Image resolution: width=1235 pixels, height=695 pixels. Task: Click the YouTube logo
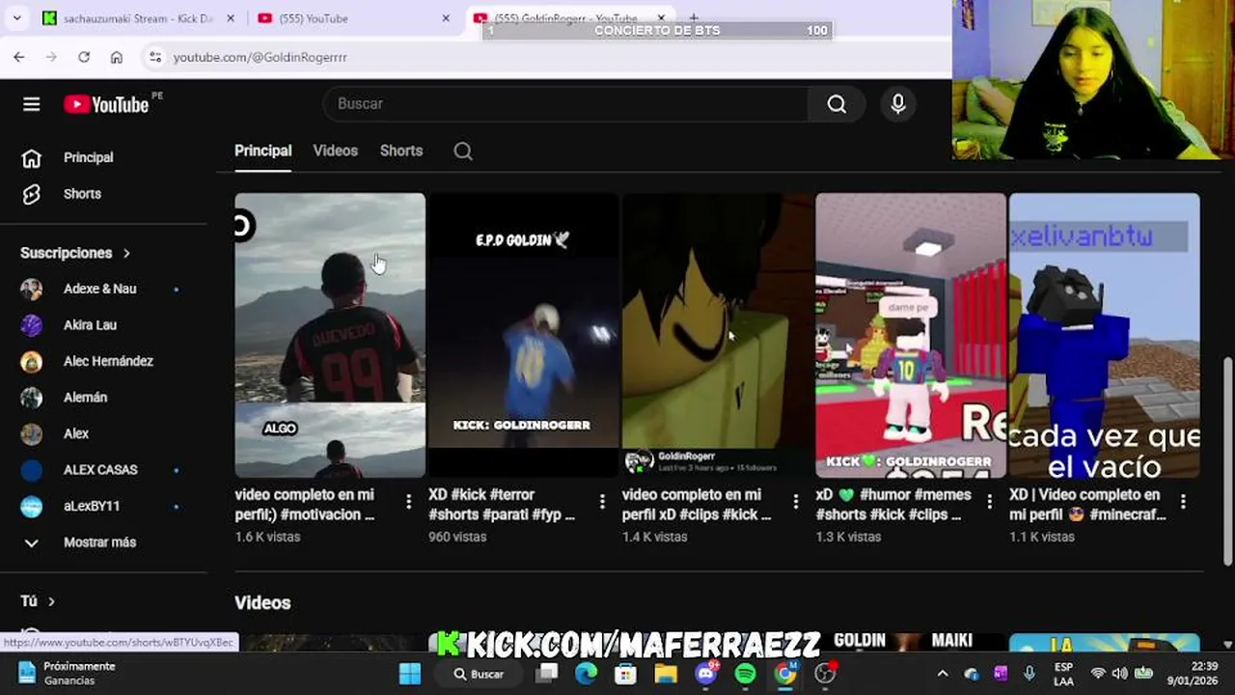[x=107, y=104]
